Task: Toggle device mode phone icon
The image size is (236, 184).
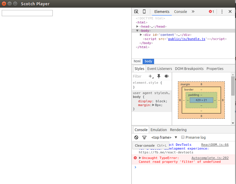Action: (x=144, y=11)
